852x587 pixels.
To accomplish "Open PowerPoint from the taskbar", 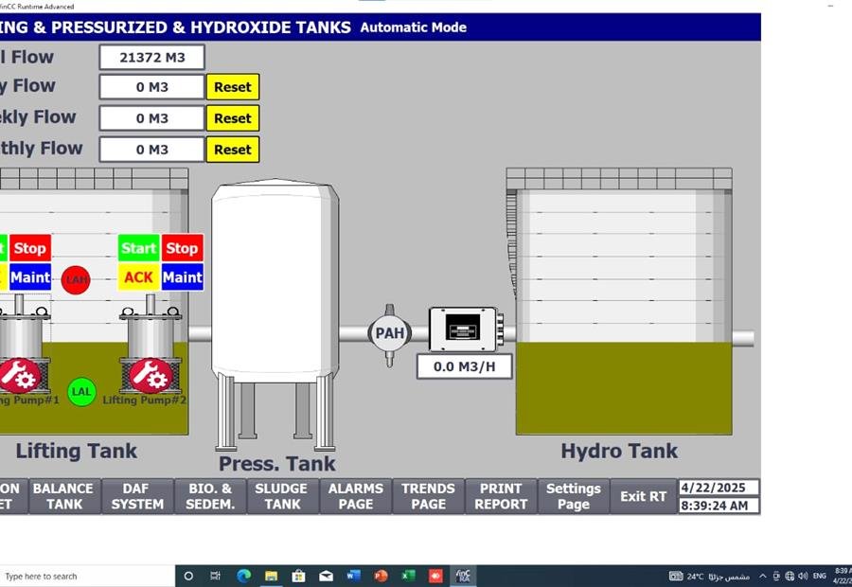I will pyautogui.click(x=381, y=576).
